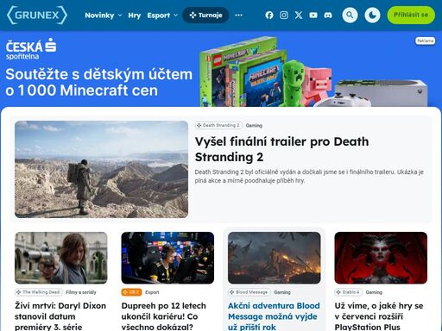Open the Novinky menu item
This screenshot has height=331, width=442.
99,16
